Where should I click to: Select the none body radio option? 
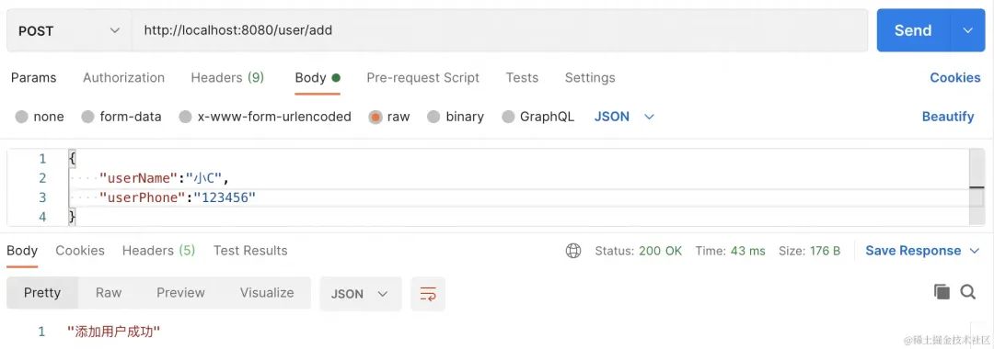21,117
